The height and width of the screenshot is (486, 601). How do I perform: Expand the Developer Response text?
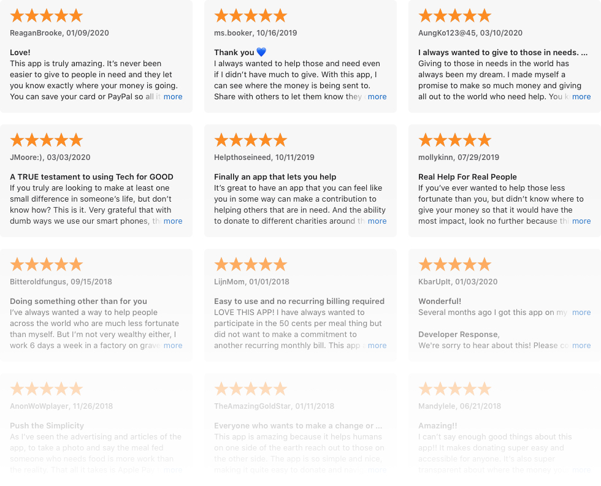(581, 346)
